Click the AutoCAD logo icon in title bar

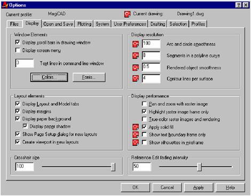click(5, 5)
